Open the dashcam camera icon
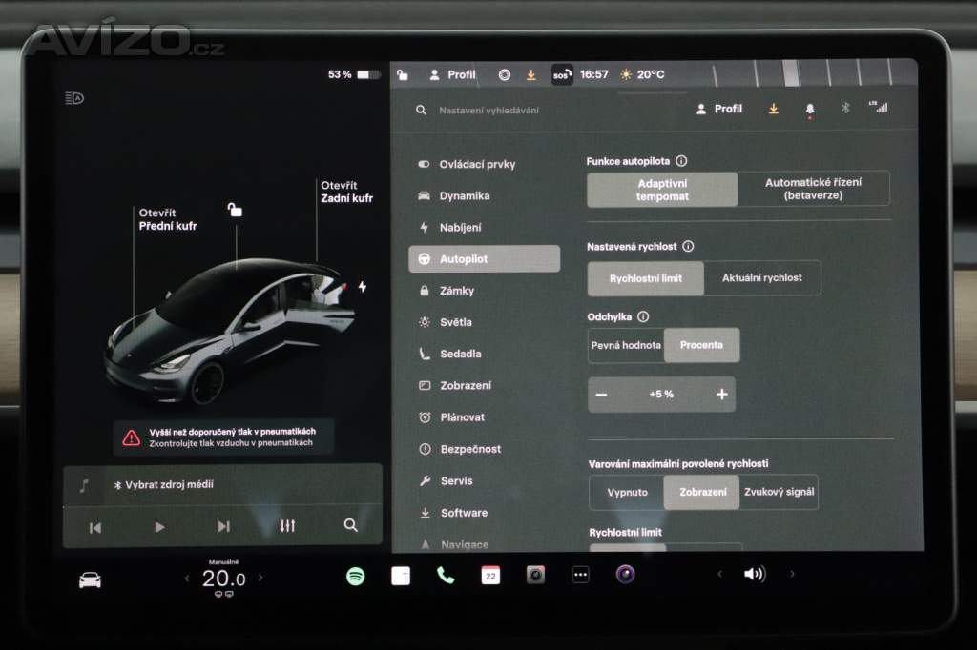The image size is (977, 650). [x=535, y=575]
